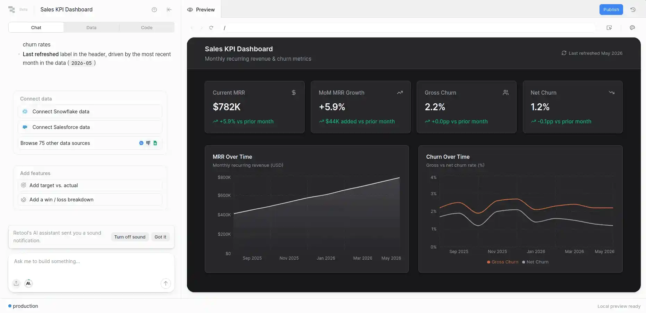646x313 pixels.
Task: Click the chat prompt input field
Action: (91, 266)
